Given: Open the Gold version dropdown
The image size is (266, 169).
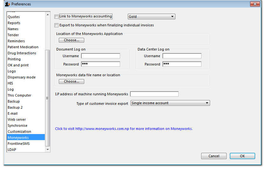Looking at the screenshot, I should [x=151, y=17].
